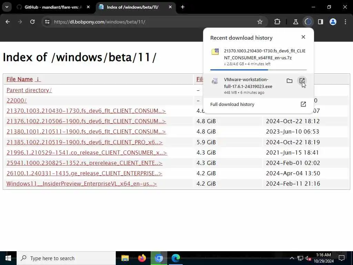Download 21376.1002.210506-1900 file link
353x265 pixels.
[x=86, y=121]
